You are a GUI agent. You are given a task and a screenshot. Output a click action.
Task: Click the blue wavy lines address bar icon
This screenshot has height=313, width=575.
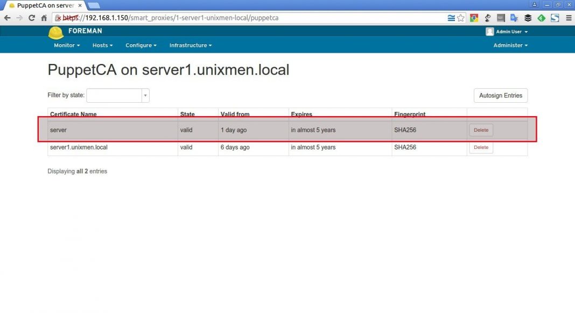[451, 18]
